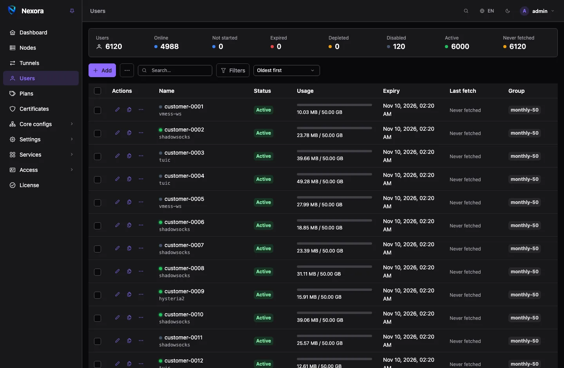Open Nodes in sidebar
This screenshot has height=368, width=564.
pos(41,48)
